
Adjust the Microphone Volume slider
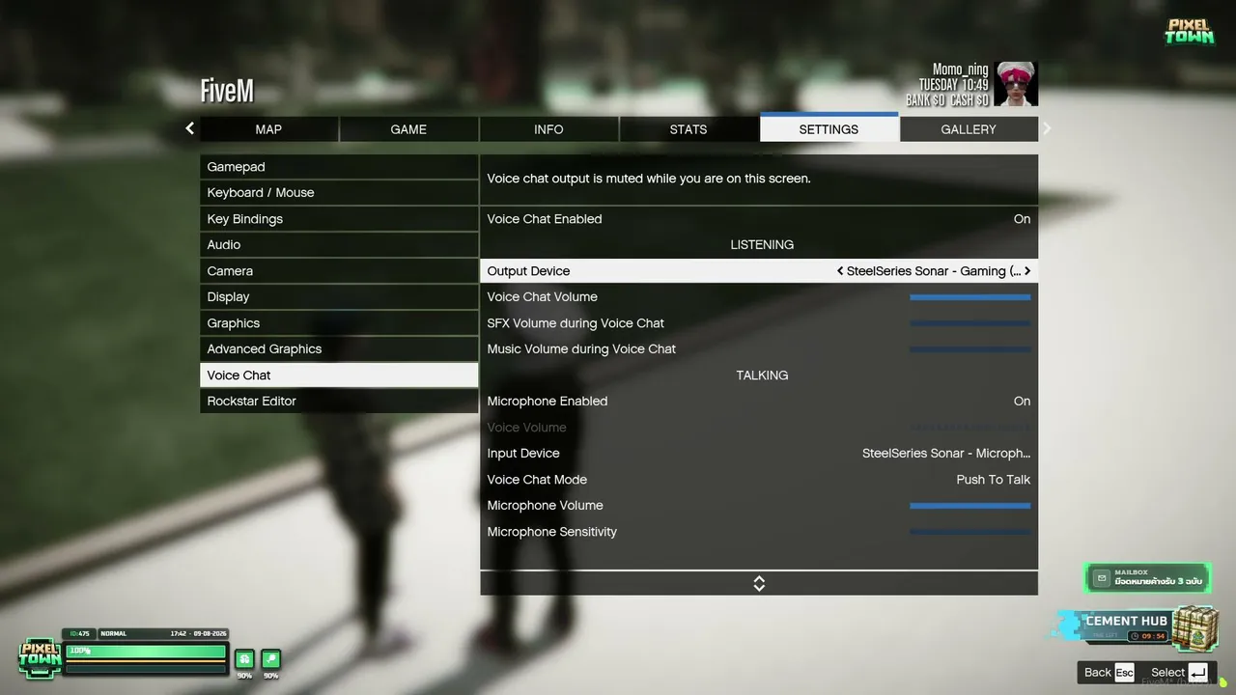(970, 506)
